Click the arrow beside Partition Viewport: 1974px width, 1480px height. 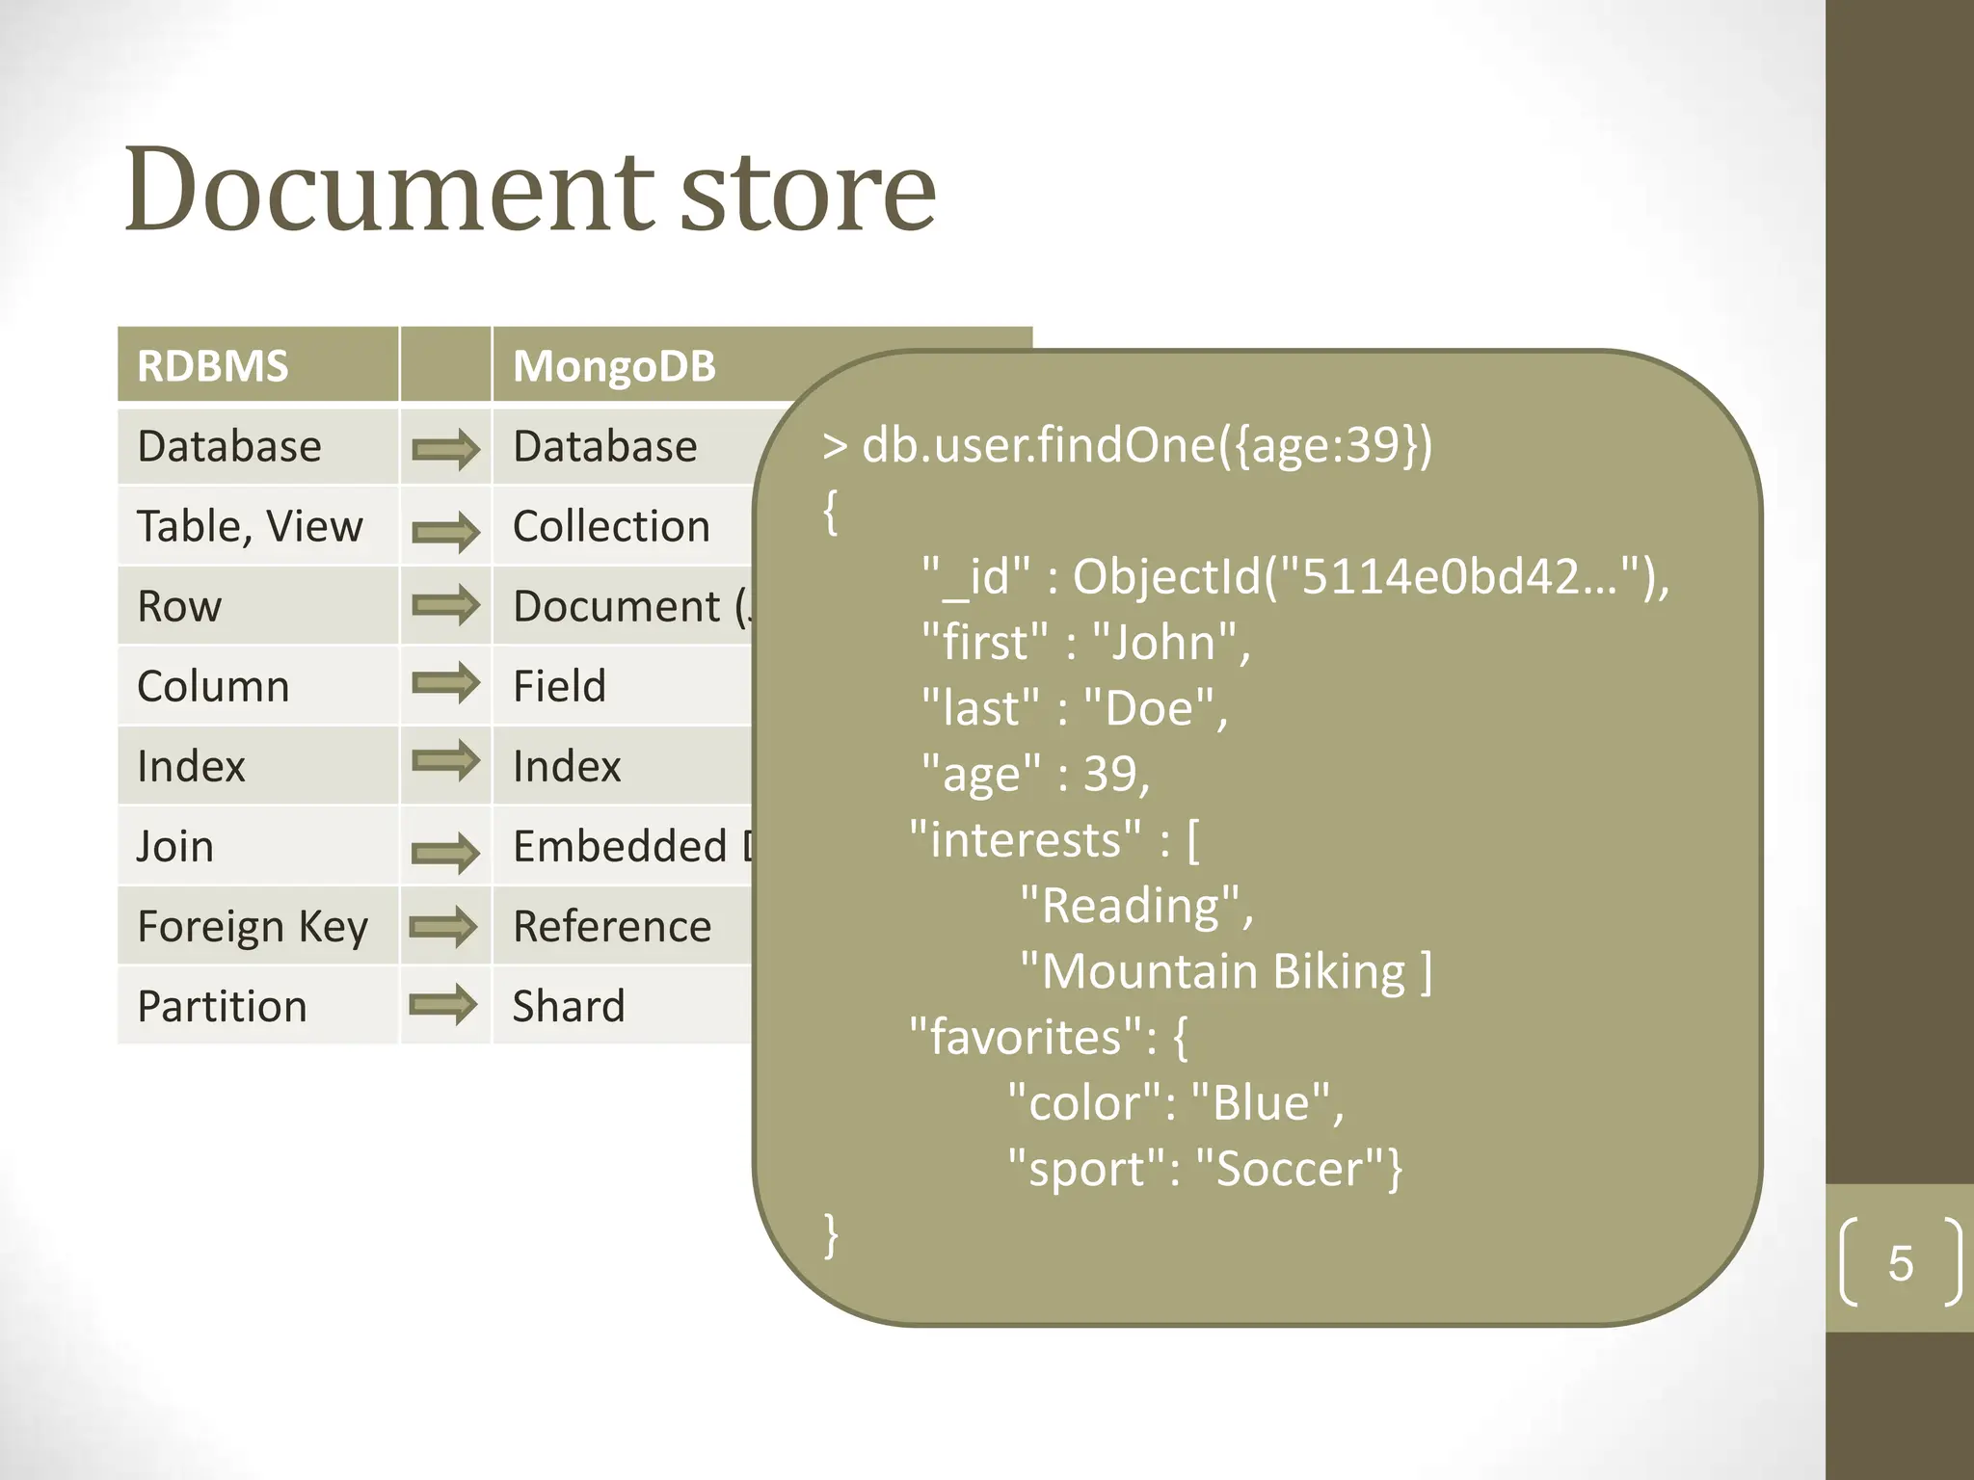click(x=443, y=1005)
